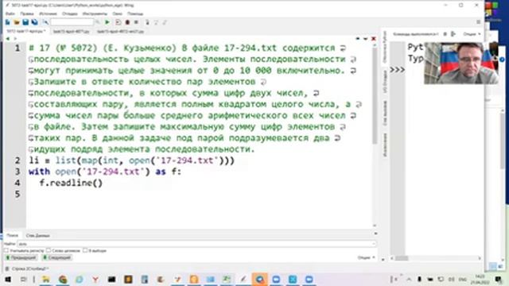Select the Поиск tab in bottom panel

[x=13, y=235]
